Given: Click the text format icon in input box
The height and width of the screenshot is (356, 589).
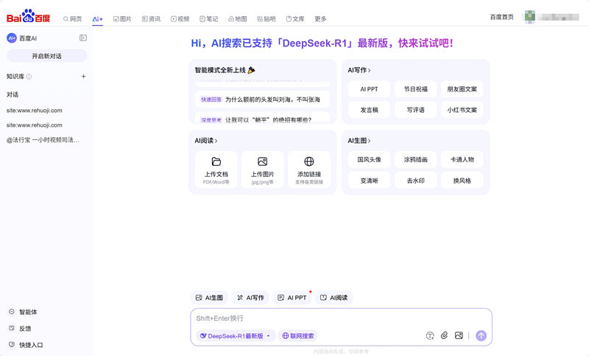Looking at the screenshot, I should point(430,335).
